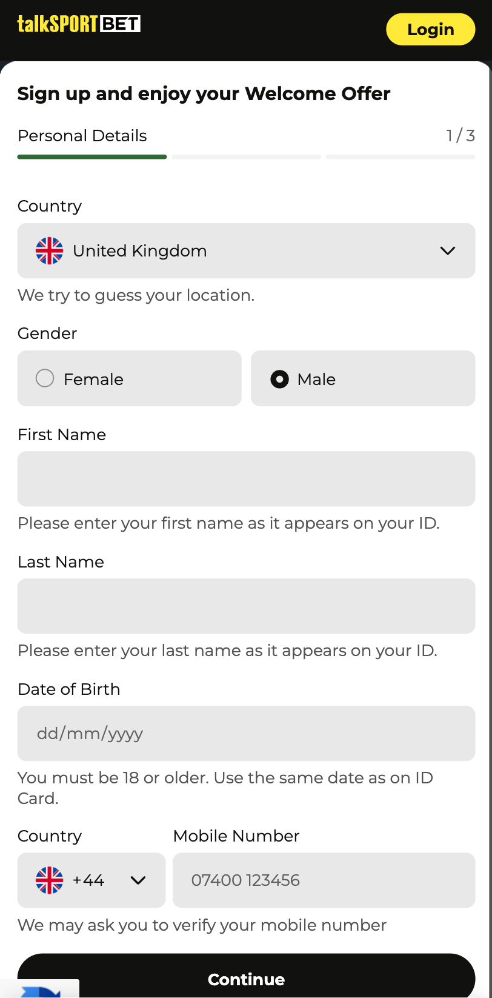Click the 1/3 step counter
The width and height of the screenshot is (492, 998).
460,136
